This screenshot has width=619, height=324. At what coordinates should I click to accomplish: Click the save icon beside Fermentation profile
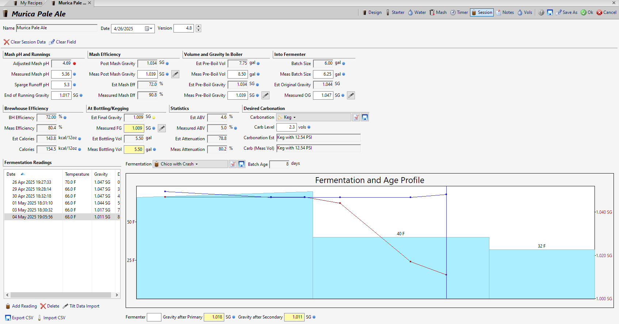click(x=241, y=164)
